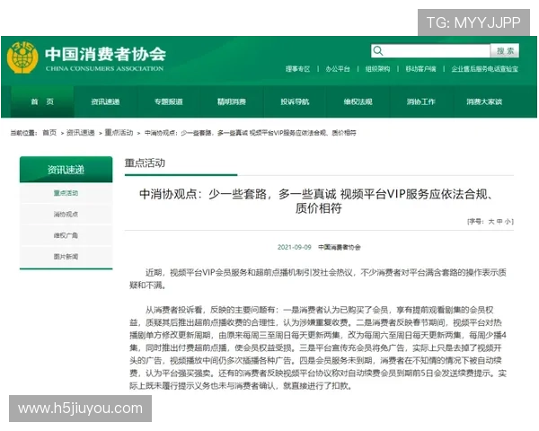This screenshot has width=539, height=431.
Task: Click the 315 consumer association logo emblem
Action: (22, 57)
